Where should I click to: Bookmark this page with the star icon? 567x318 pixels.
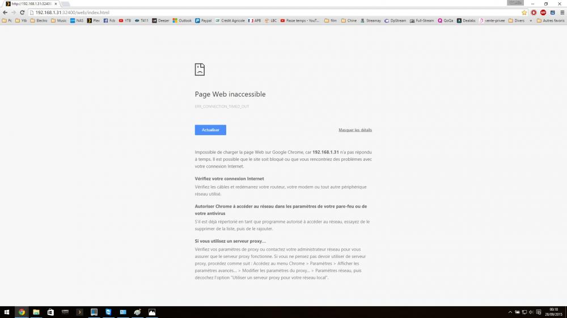[524, 12]
